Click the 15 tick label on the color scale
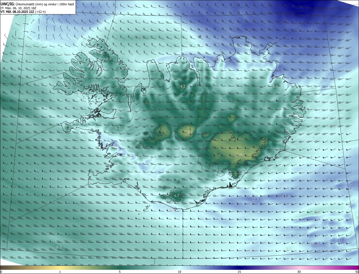This screenshot has height=274, width=359. point(239,272)
